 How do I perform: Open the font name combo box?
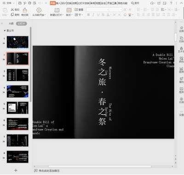coord(98,10)
